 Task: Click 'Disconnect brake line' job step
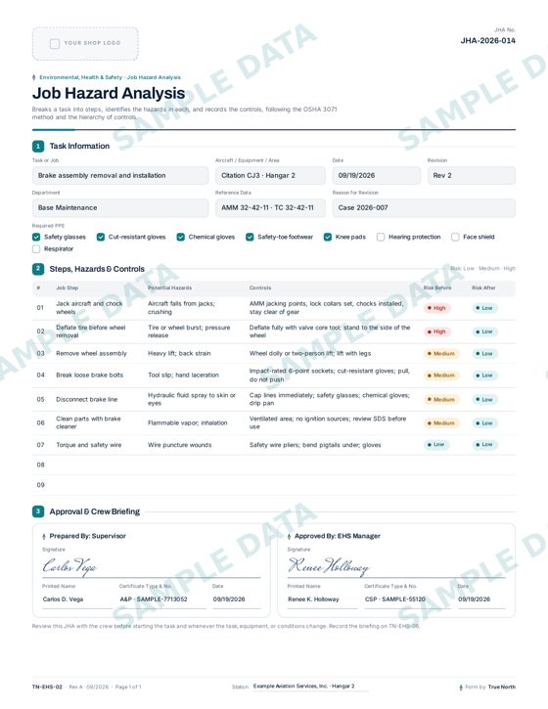pos(86,400)
